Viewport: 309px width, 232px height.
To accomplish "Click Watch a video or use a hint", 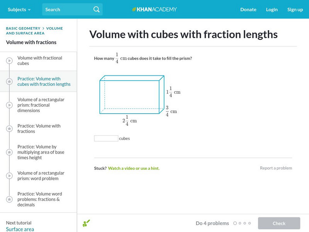I will 134,168.
